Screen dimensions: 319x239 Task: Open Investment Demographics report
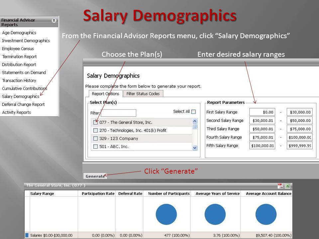[26, 40]
